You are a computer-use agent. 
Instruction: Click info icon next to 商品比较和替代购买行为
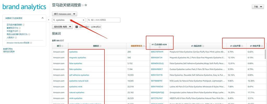(29, 34)
